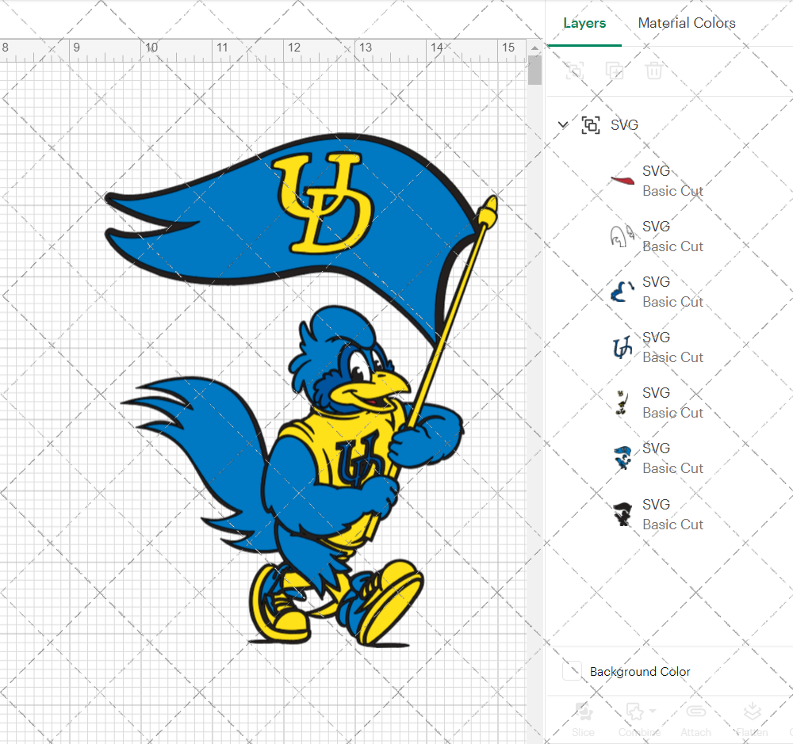Click the canvas scrollbar up arrow
793x744 pixels.
534,48
